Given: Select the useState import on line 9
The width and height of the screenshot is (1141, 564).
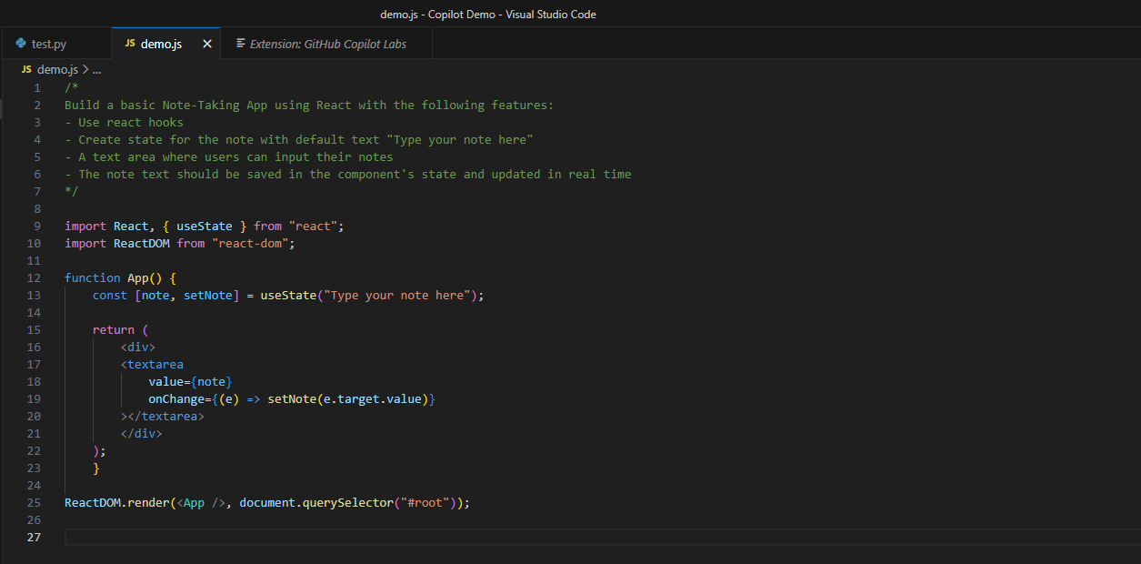Looking at the screenshot, I should (x=205, y=226).
